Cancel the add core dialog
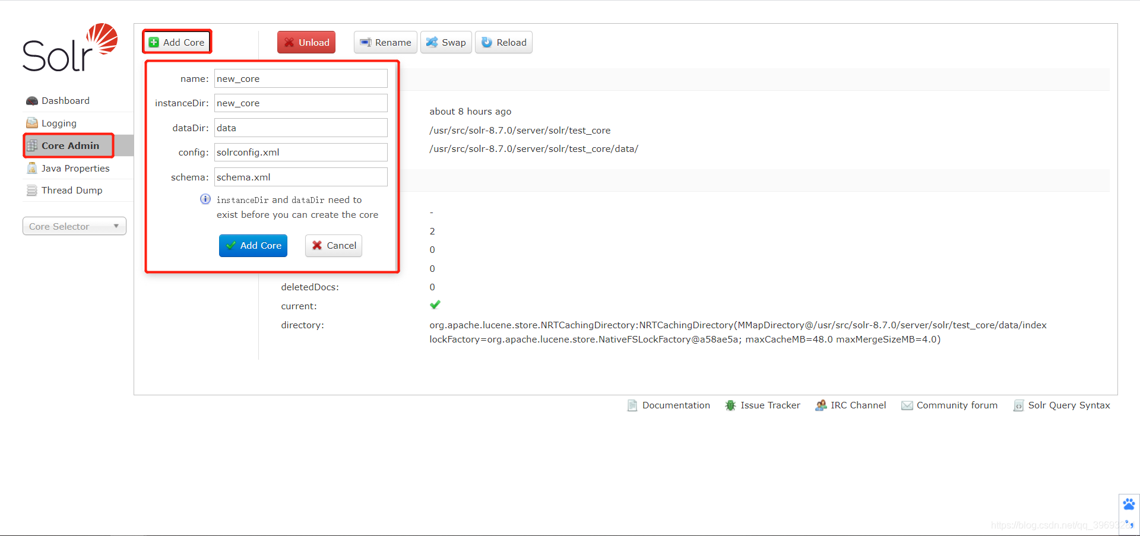Screen dimensions: 1140x536 [x=334, y=245]
